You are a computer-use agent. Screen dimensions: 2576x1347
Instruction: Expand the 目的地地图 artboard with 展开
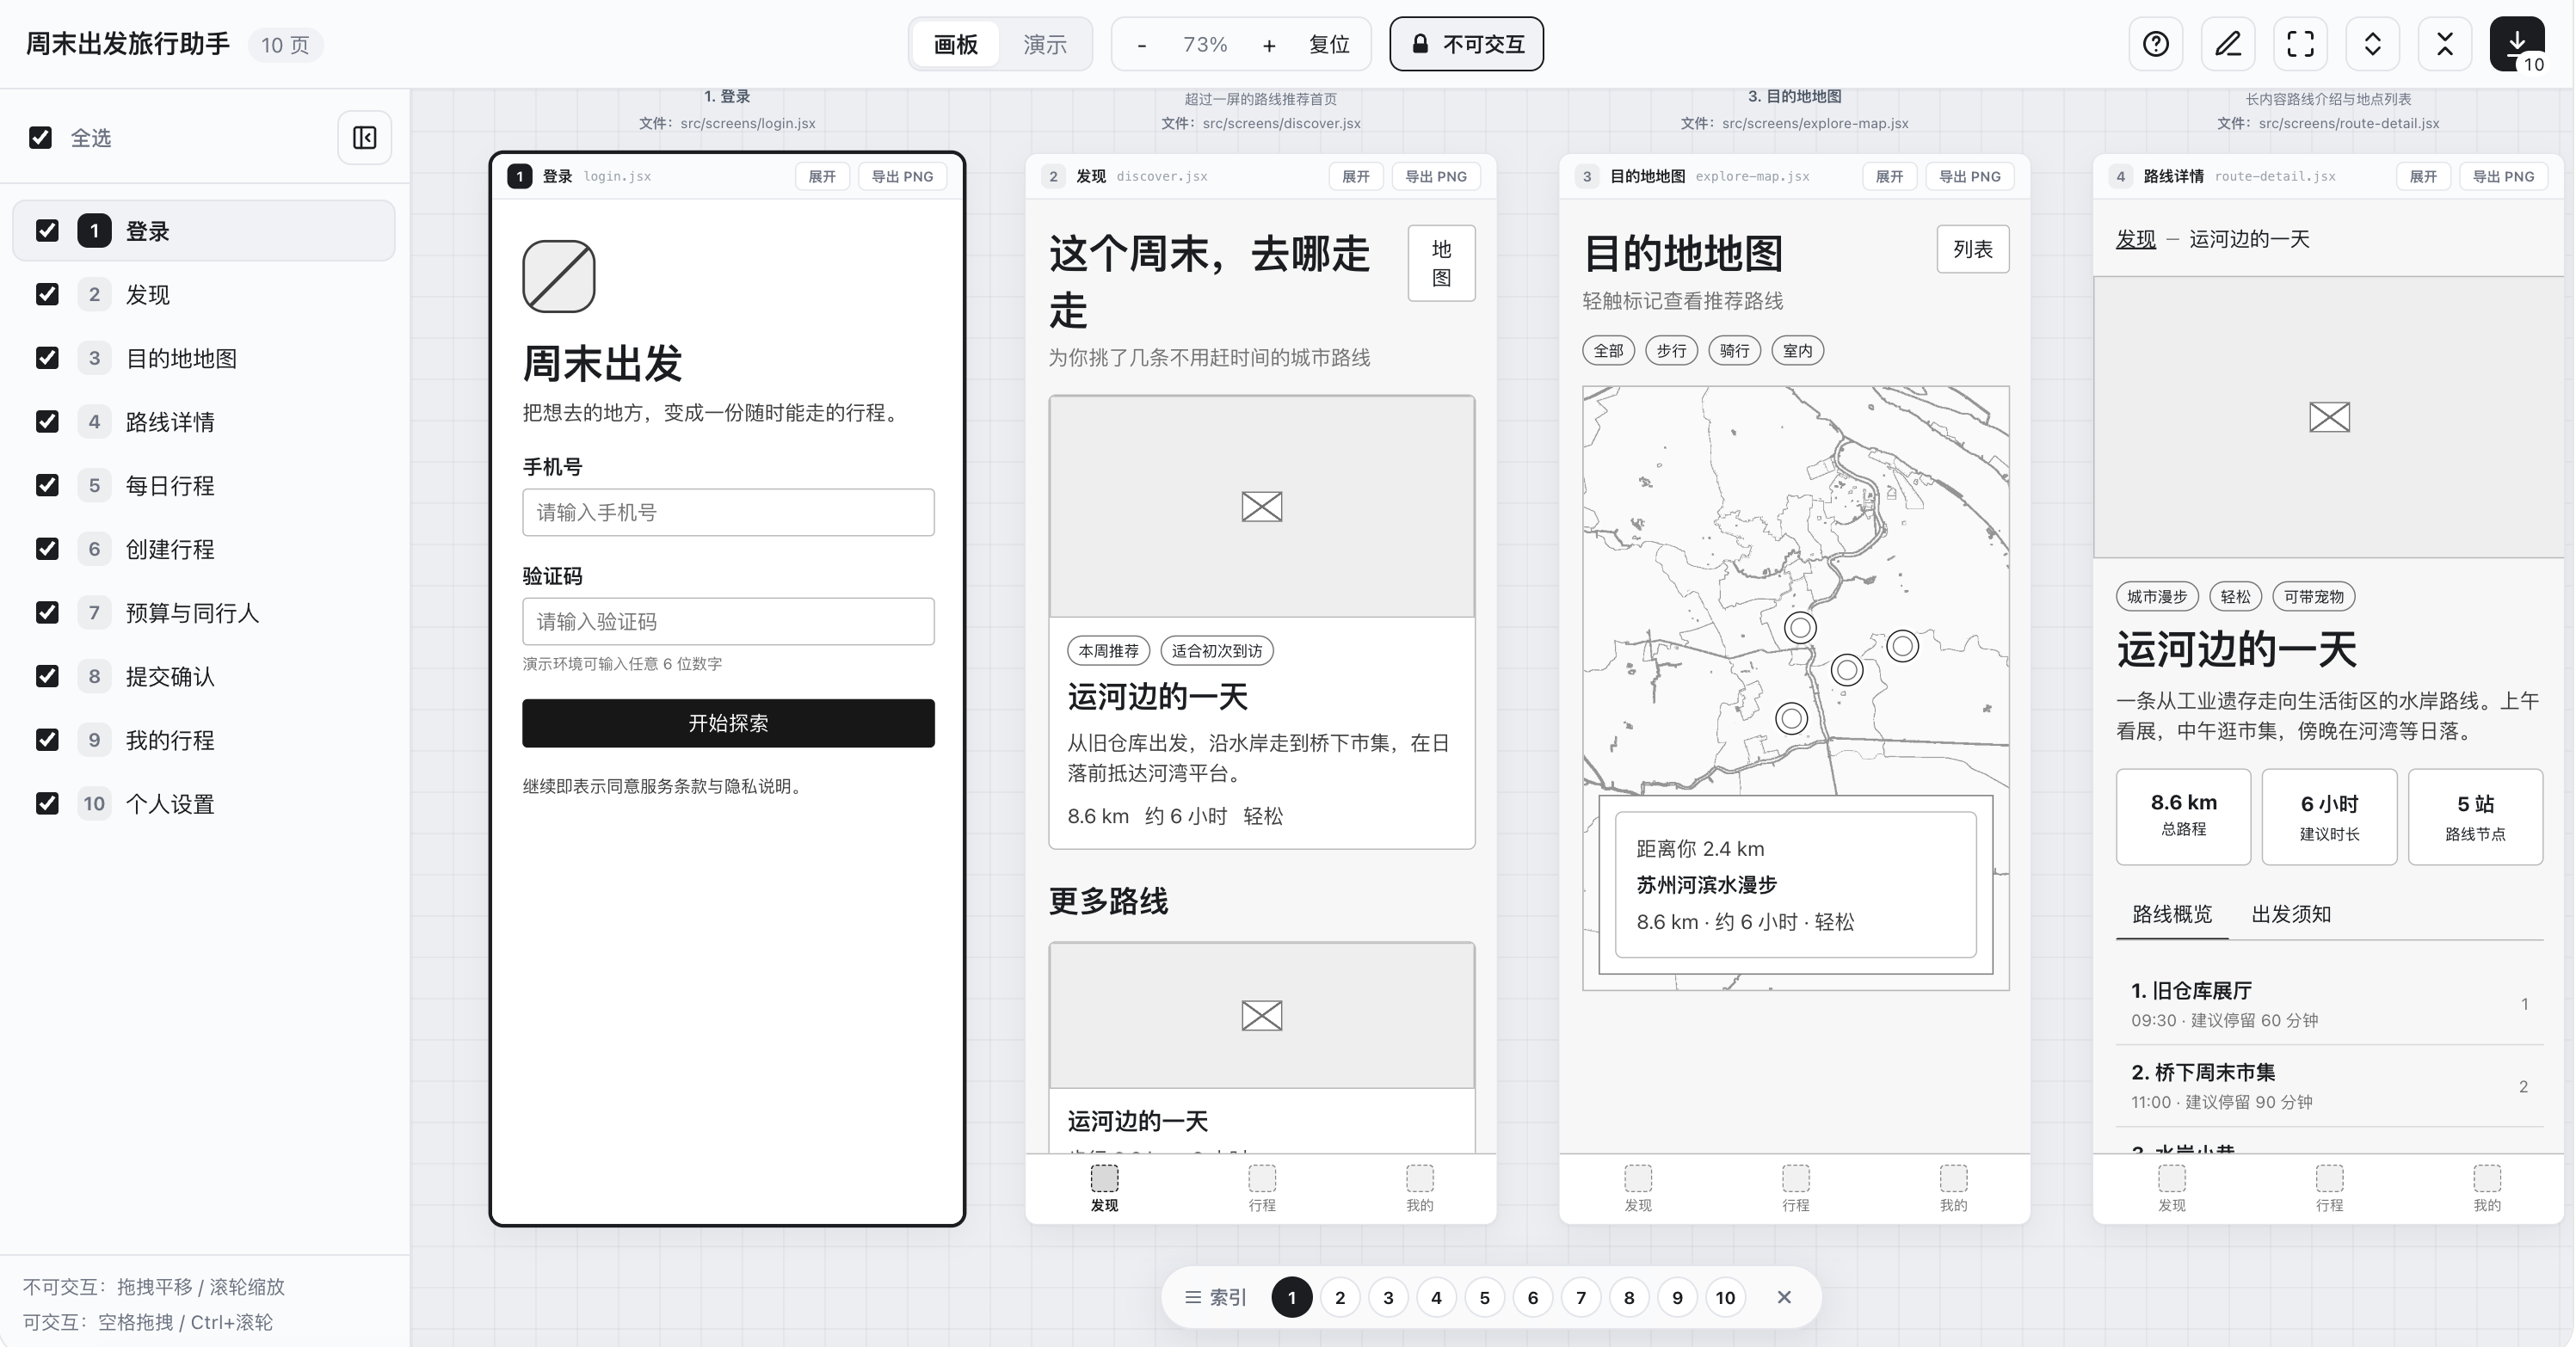coord(1890,176)
